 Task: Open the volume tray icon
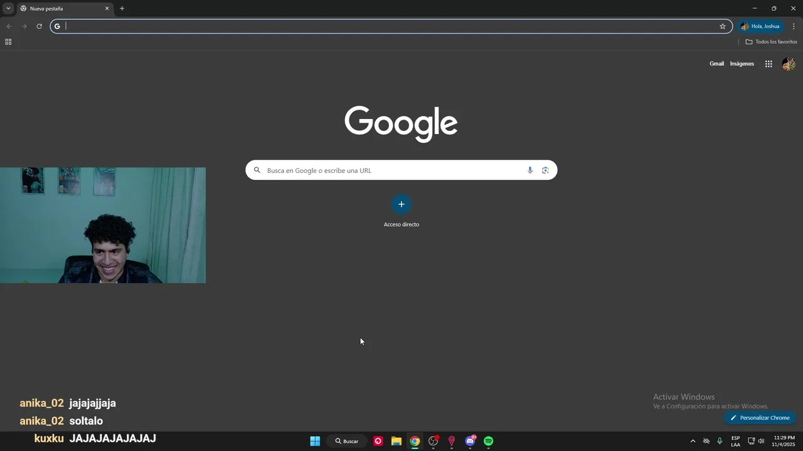(x=761, y=441)
